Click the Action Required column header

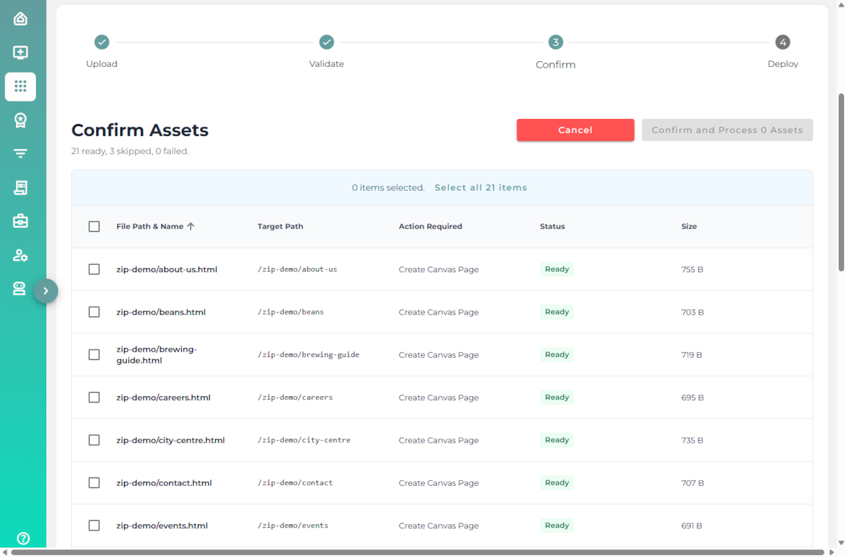(430, 226)
